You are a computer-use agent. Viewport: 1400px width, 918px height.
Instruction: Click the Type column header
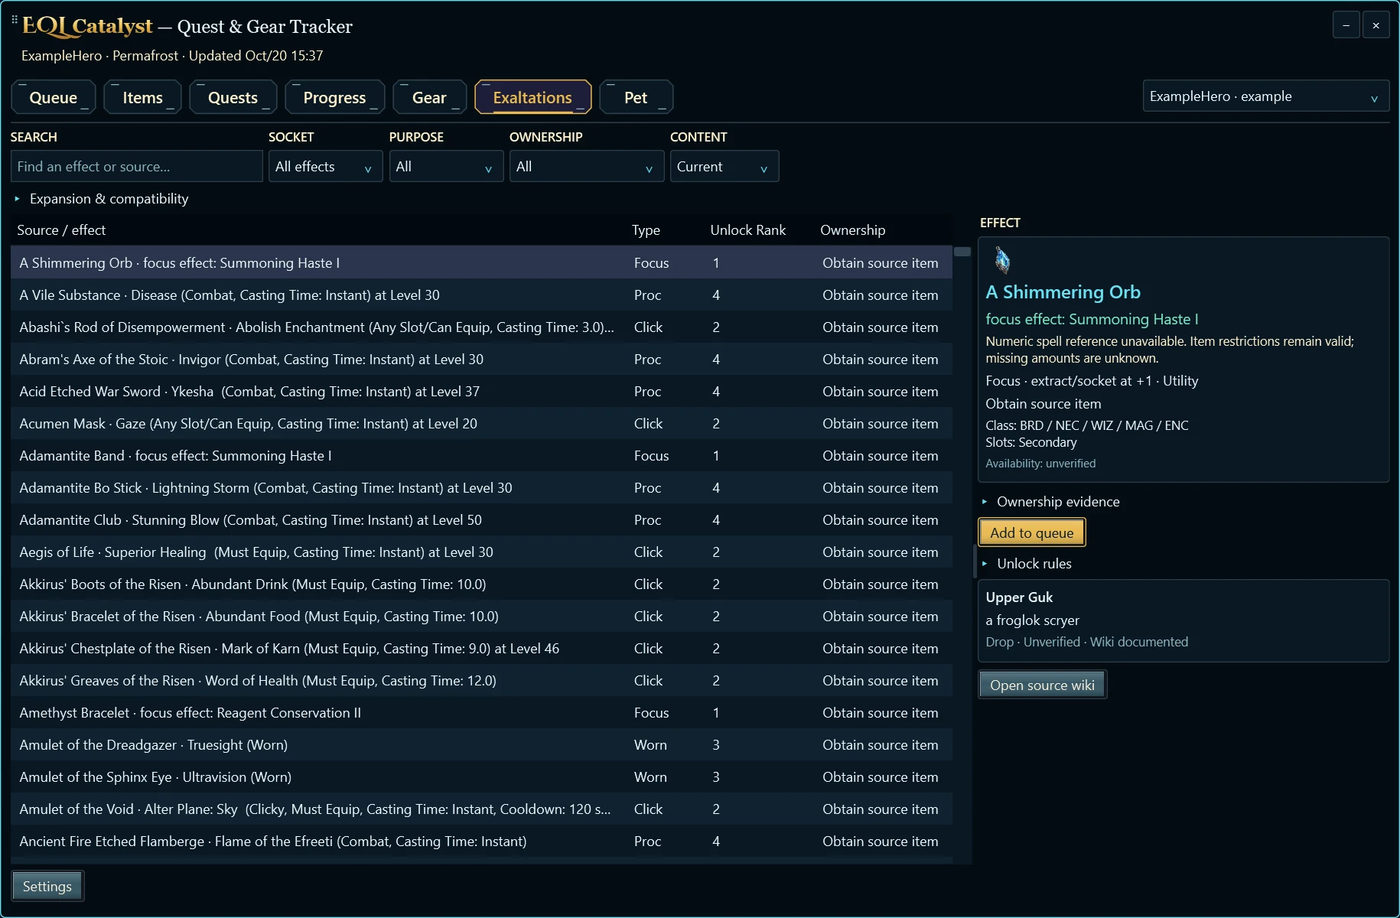(x=646, y=230)
